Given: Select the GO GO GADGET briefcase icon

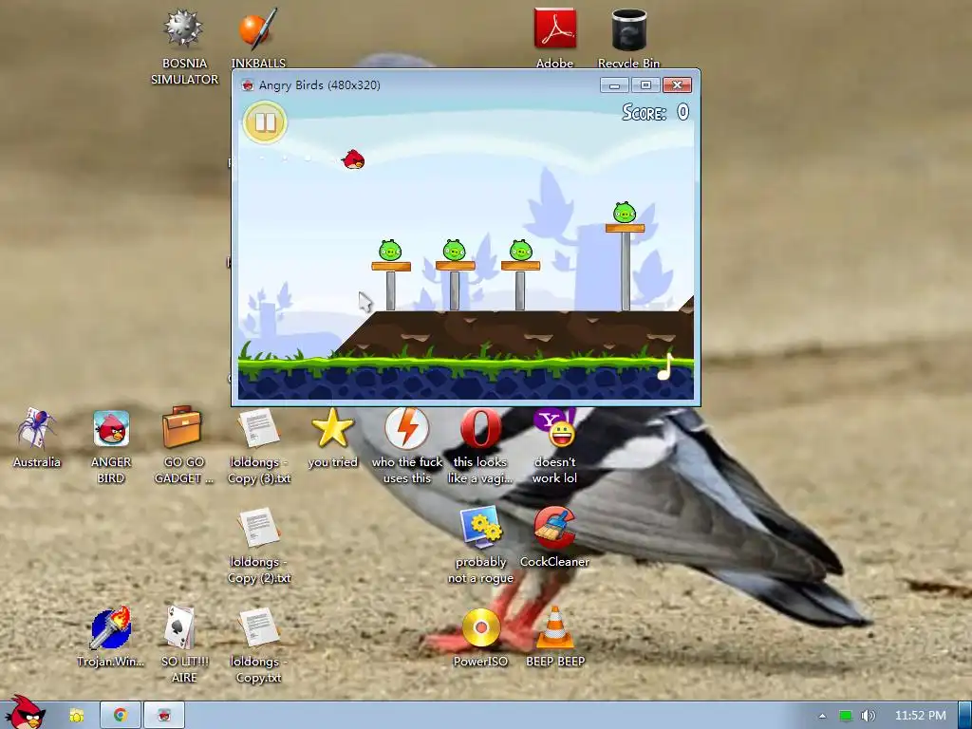Looking at the screenshot, I should click(183, 446).
